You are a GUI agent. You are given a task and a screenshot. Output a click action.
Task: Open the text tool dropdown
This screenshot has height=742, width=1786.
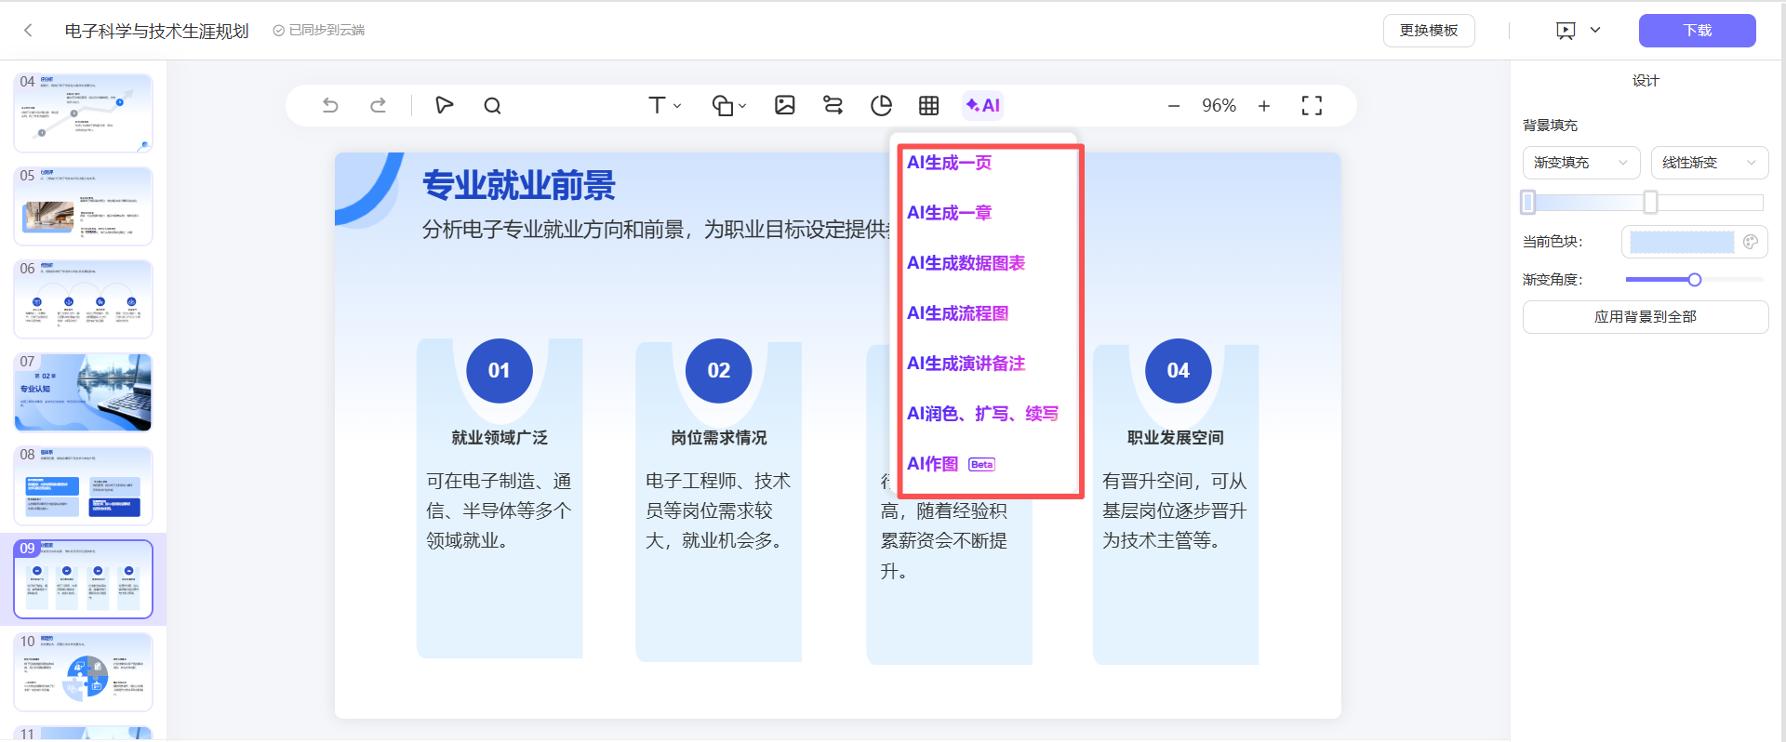point(664,105)
